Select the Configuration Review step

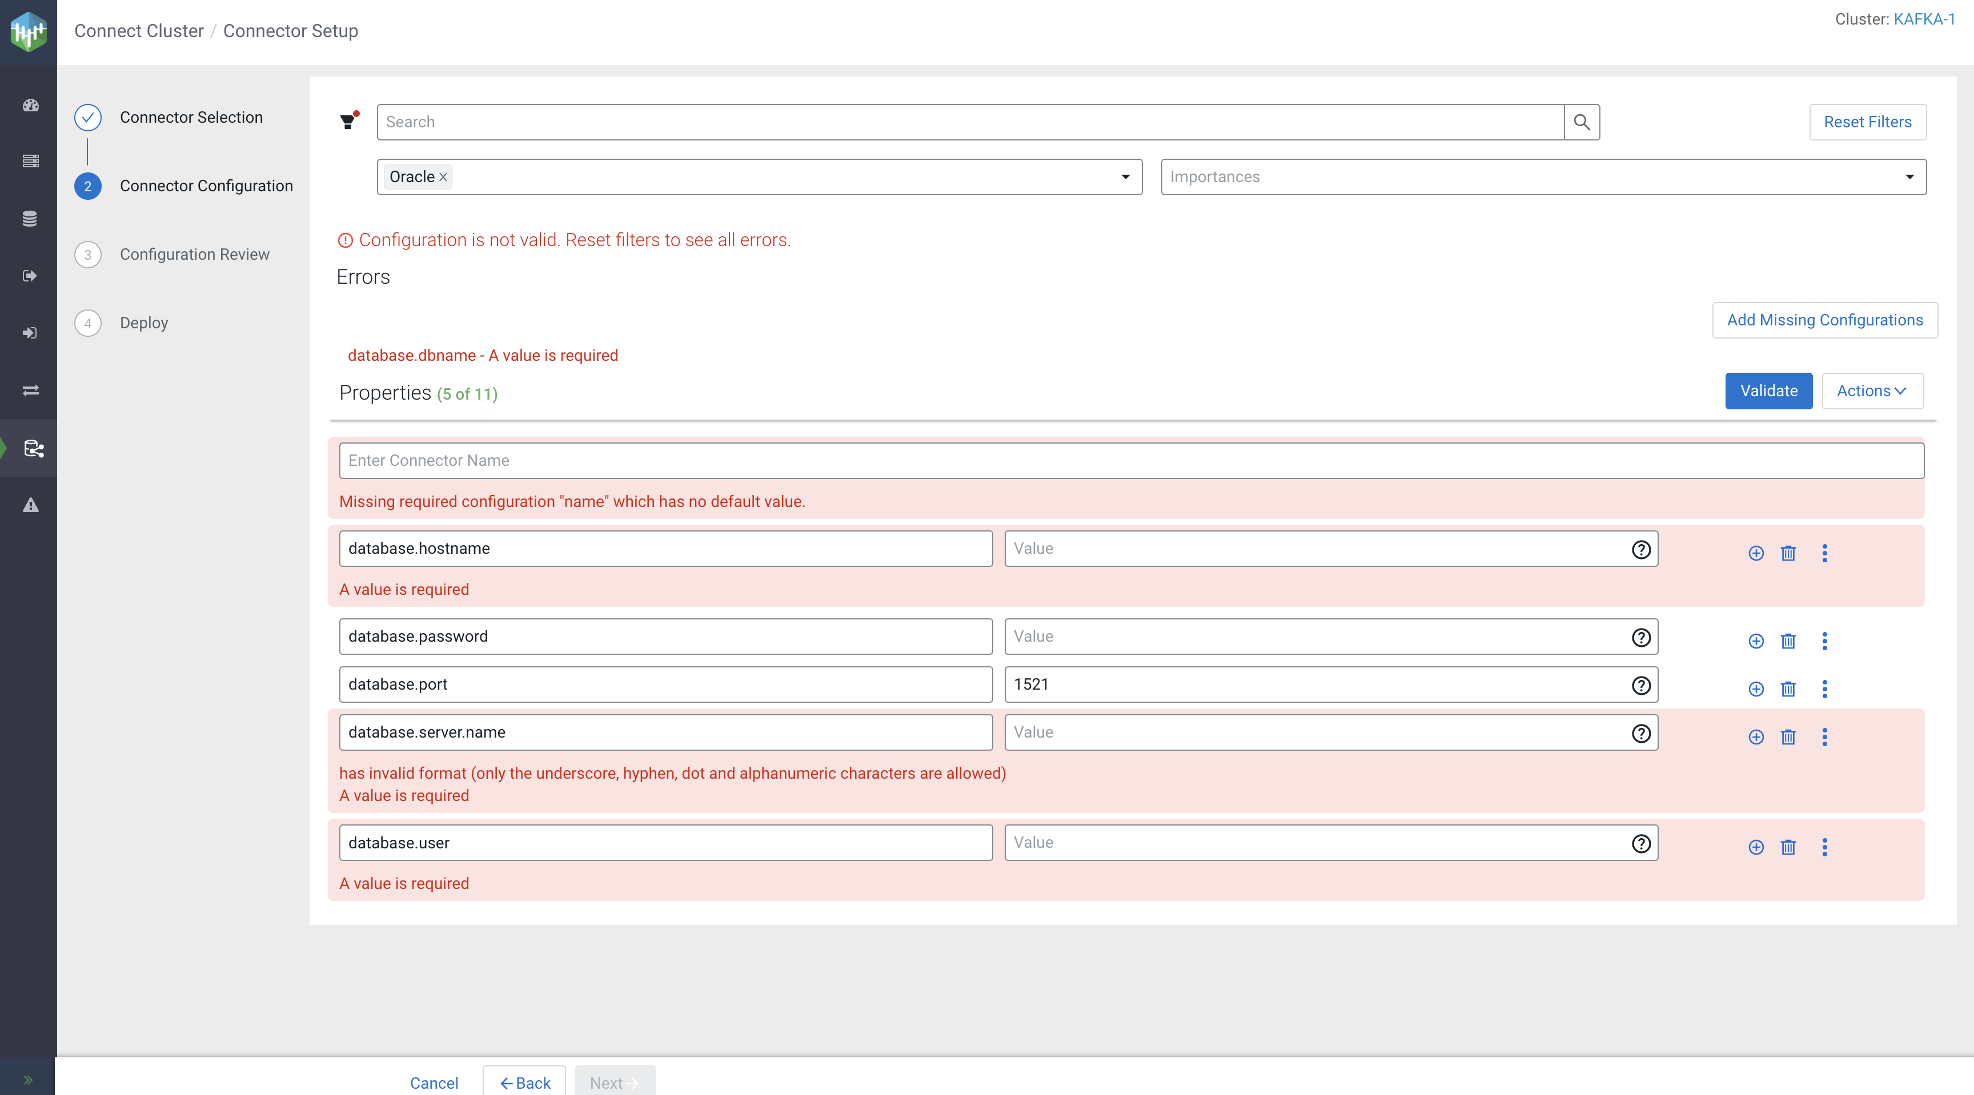(194, 254)
